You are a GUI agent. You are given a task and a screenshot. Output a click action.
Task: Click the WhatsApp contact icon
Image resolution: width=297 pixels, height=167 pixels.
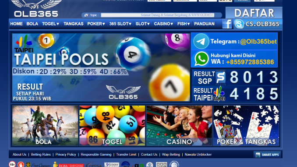pos(202,59)
